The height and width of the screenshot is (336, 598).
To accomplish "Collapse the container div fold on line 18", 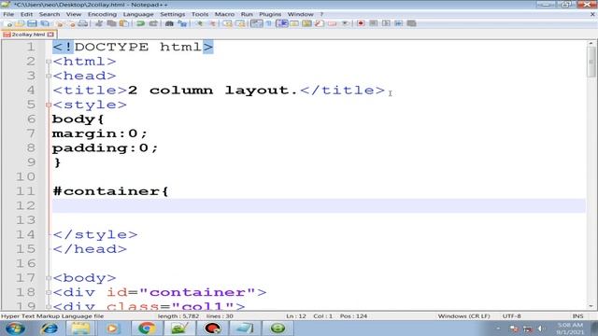I will [49, 292].
